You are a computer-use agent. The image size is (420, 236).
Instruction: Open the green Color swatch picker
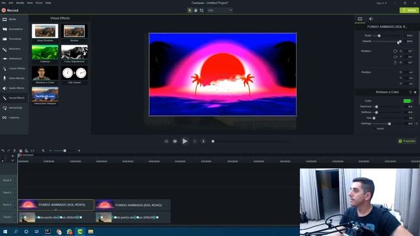[x=407, y=101]
